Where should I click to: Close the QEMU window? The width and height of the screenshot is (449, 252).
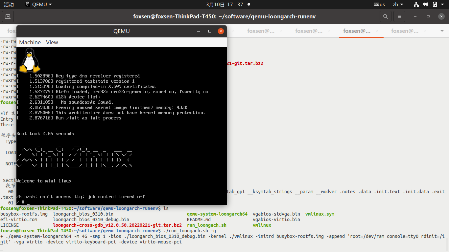[221, 31]
